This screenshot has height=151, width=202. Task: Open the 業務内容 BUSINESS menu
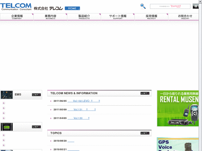[51, 17]
